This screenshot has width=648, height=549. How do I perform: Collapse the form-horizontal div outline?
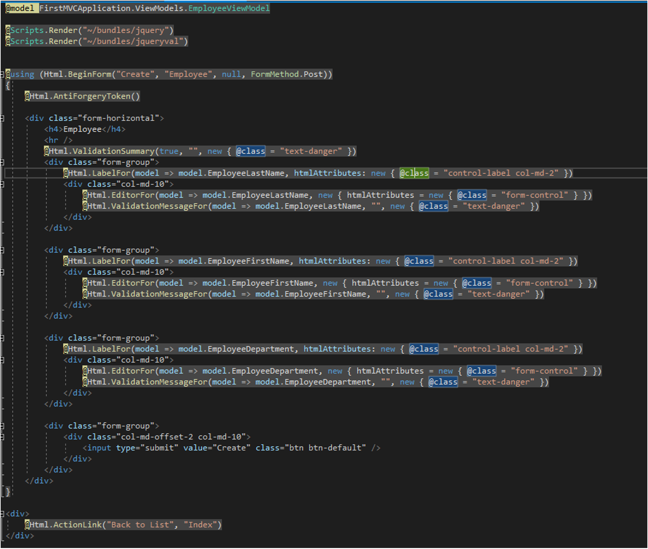pos(2,118)
